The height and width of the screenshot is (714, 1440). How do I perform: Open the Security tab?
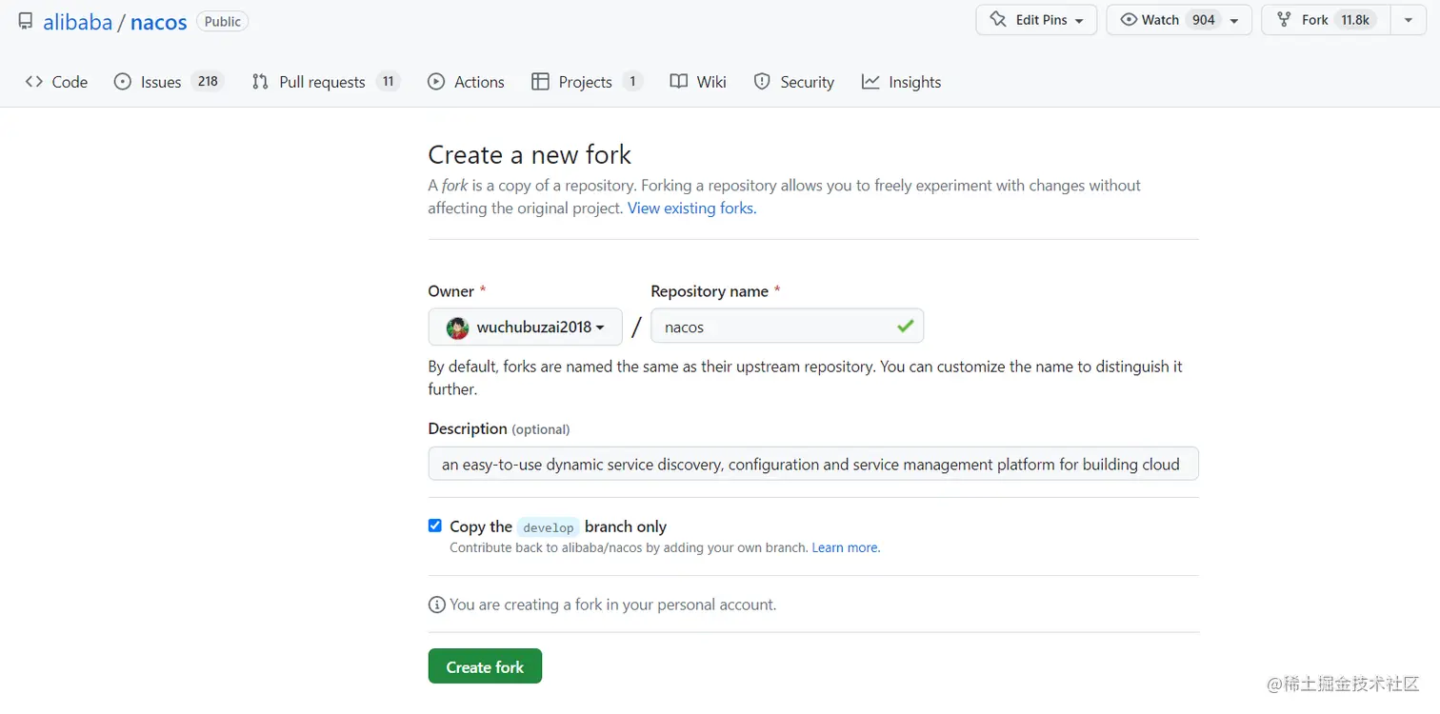coord(793,82)
